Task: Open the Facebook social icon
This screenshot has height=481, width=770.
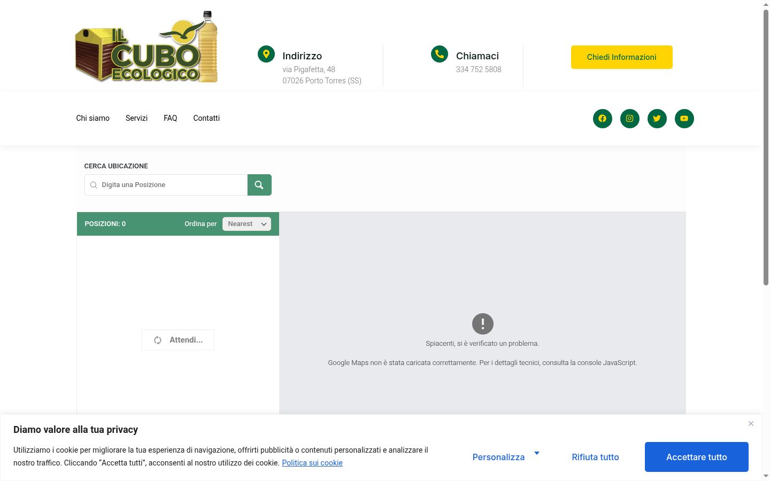Action: pyautogui.click(x=602, y=119)
